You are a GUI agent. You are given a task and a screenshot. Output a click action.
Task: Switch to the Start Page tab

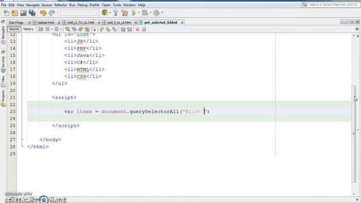[16, 23]
